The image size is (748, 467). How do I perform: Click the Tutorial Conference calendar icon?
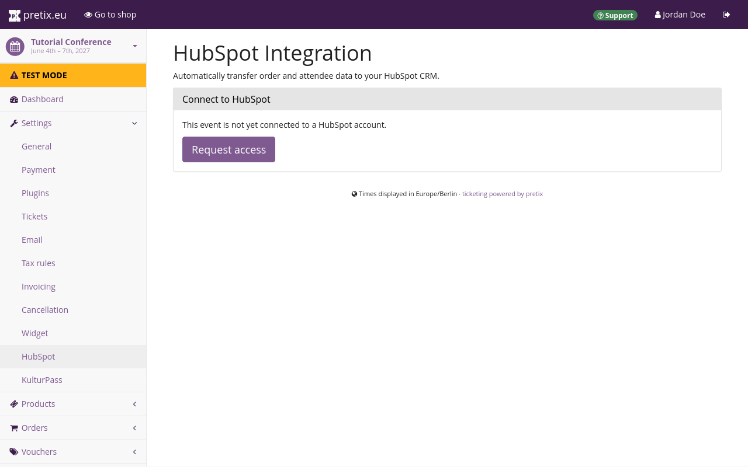pyautogui.click(x=15, y=46)
